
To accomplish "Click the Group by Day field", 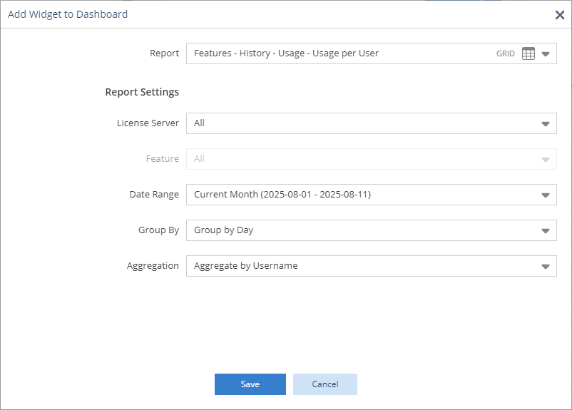I will tap(372, 230).
